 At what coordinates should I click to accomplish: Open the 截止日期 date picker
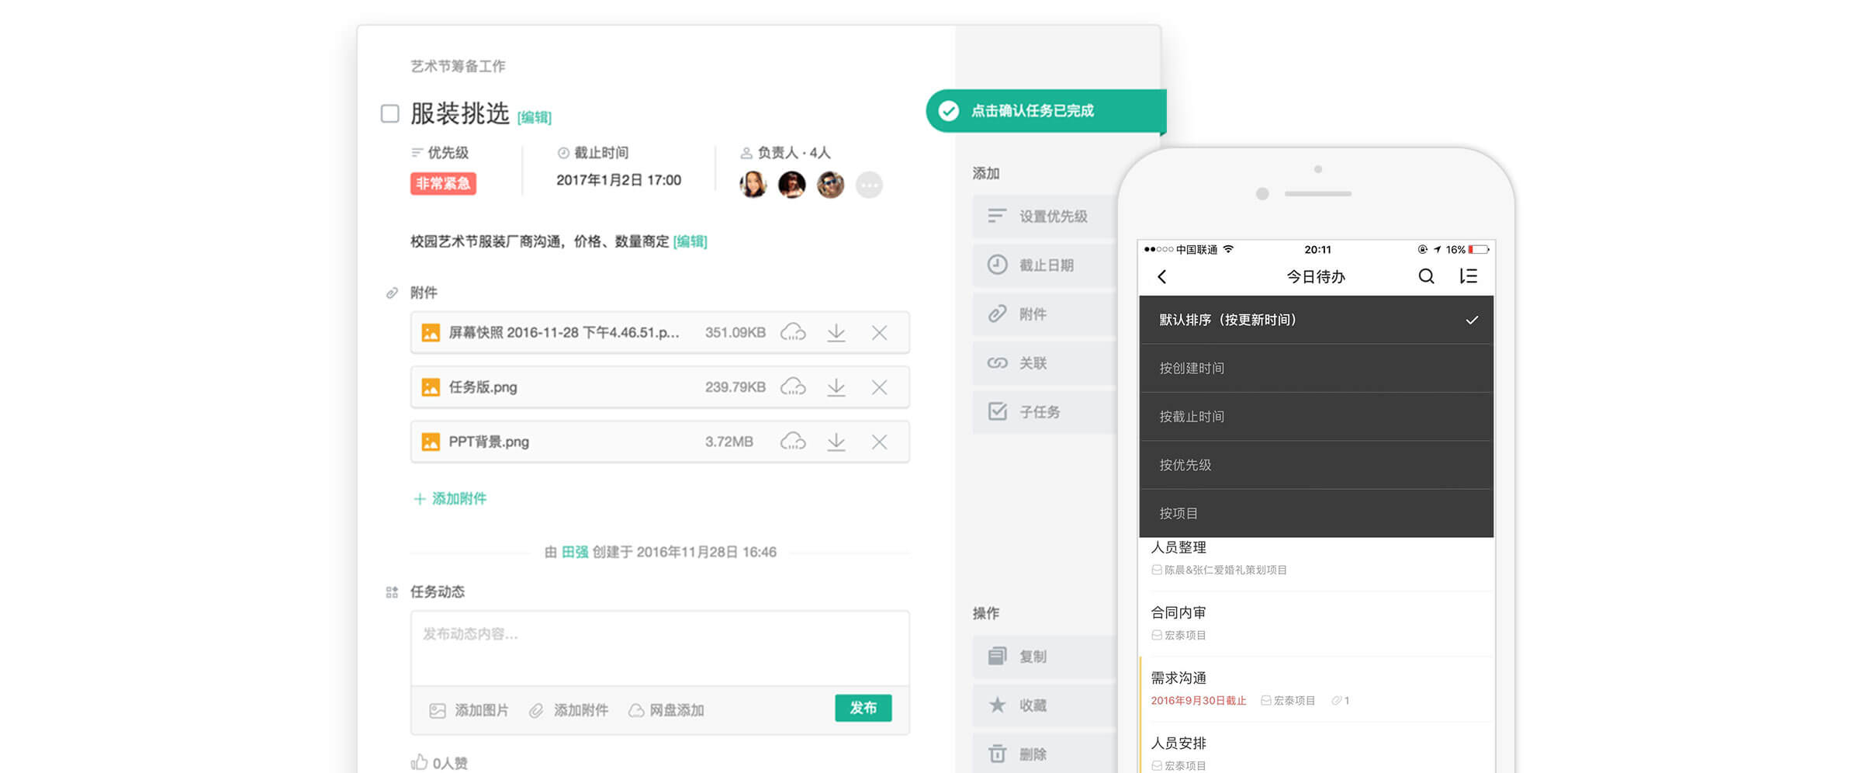tap(1043, 265)
